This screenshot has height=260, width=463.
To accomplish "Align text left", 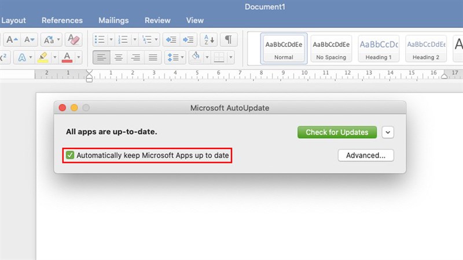I will pos(101,57).
